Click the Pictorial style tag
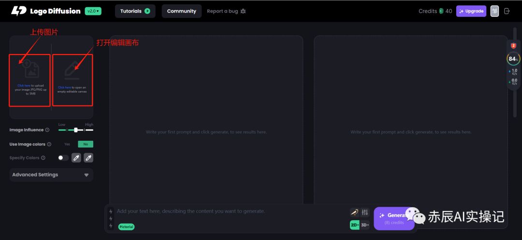 click(126, 227)
